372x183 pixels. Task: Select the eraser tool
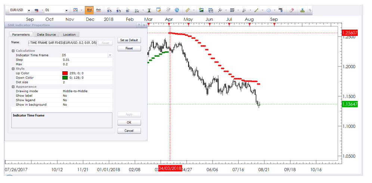[292, 10]
